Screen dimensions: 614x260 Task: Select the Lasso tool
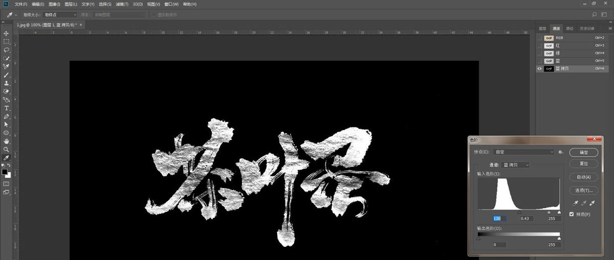(x=7, y=50)
